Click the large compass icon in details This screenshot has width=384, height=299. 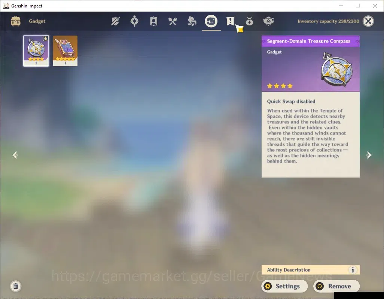point(337,69)
